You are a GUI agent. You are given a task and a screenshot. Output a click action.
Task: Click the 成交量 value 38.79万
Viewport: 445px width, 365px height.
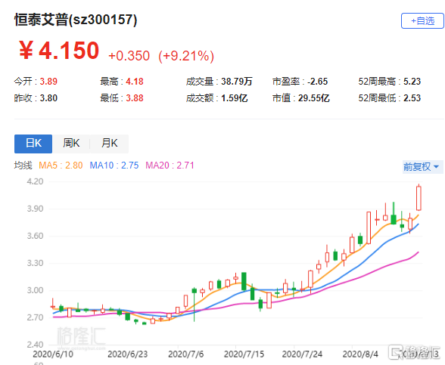pyautogui.click(x=237, y=82)
